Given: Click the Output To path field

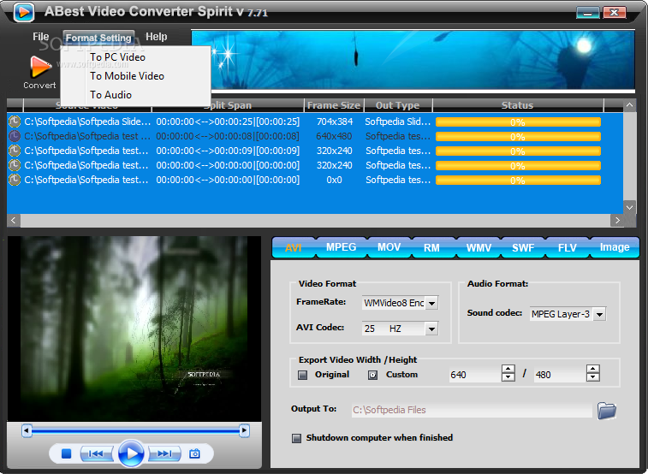Looking at the screenshot, I should [472, 410].
